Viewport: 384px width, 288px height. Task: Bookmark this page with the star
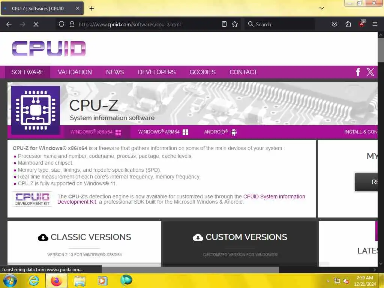[x=235, y=24]
